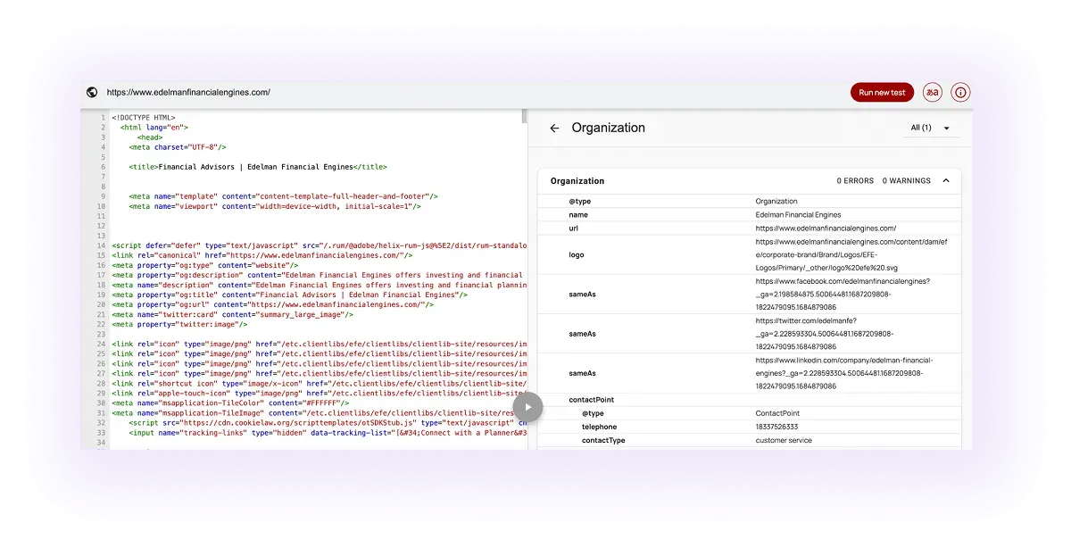The height and width of the screenshot is (548, 1071).
Task: Open the language selector icon
Action: point(932,92)
